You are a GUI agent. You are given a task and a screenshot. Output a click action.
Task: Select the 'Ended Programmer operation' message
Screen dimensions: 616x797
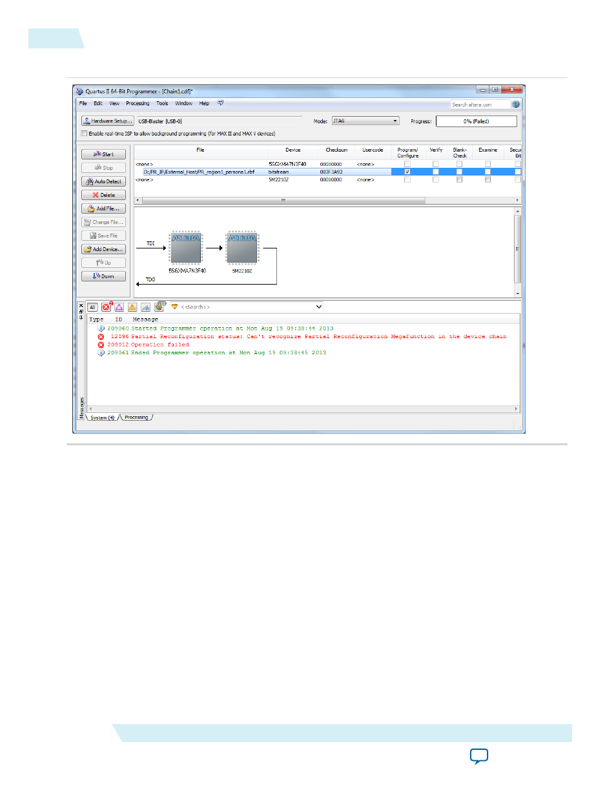[x=229, y=353]
